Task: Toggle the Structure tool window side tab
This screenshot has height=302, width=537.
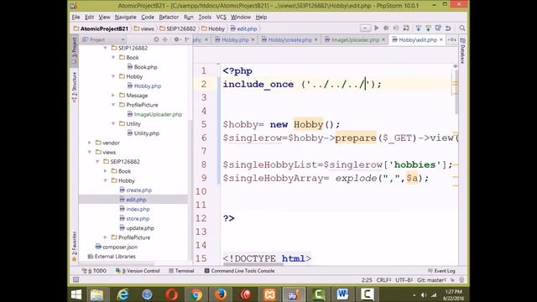Action: coord(75,87)
